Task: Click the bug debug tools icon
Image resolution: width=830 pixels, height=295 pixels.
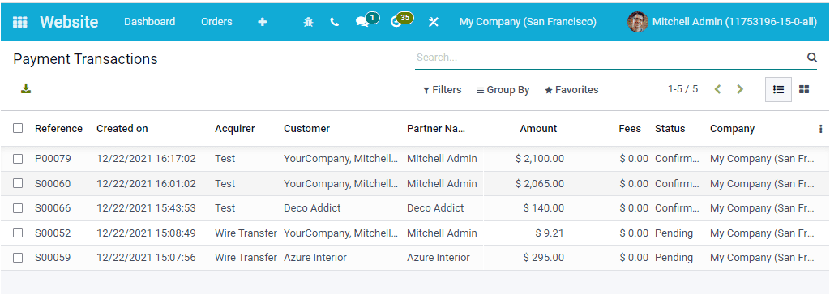Action: point(308,22)
